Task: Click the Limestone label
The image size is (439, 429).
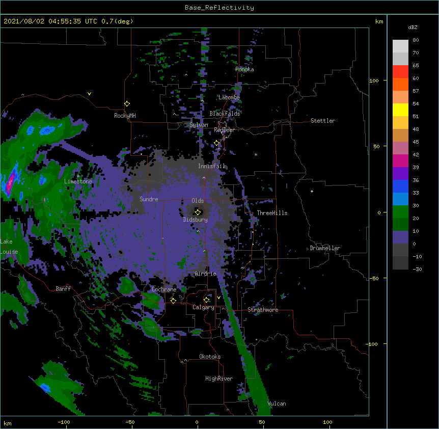Action: tap(78, 181)
